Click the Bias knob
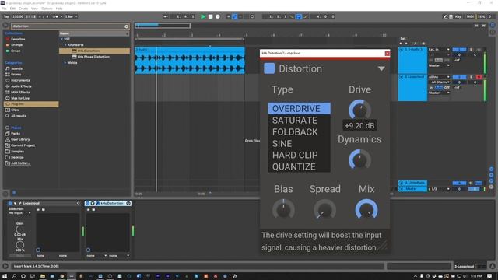Image resolution: width=498 pixels, height=280 pixels. pos(283,209)
